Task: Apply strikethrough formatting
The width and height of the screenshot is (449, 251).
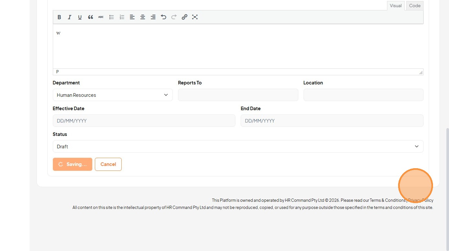Action: [101, 17]
